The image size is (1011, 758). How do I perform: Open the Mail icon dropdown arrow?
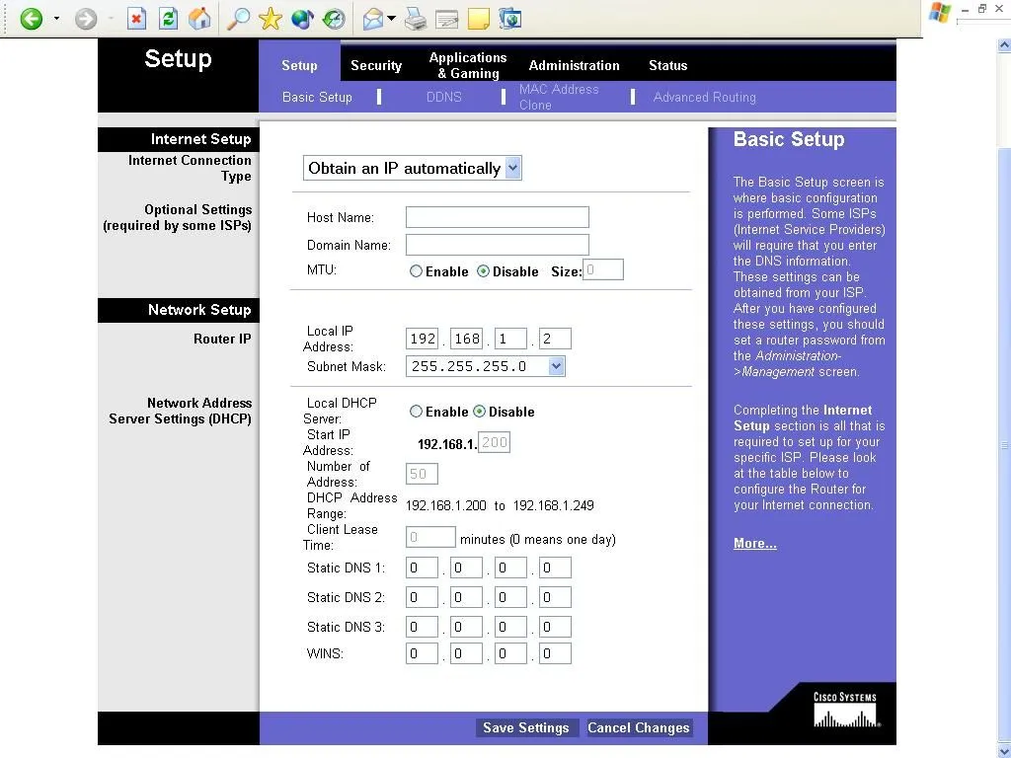click(392, 19)
